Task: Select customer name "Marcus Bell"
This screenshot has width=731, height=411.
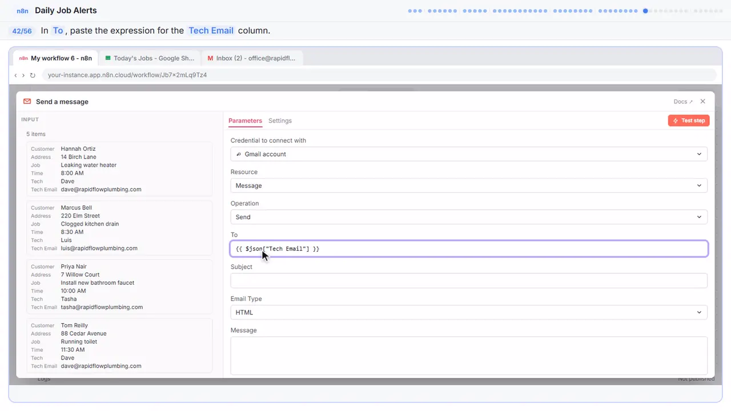Action: 77,208
